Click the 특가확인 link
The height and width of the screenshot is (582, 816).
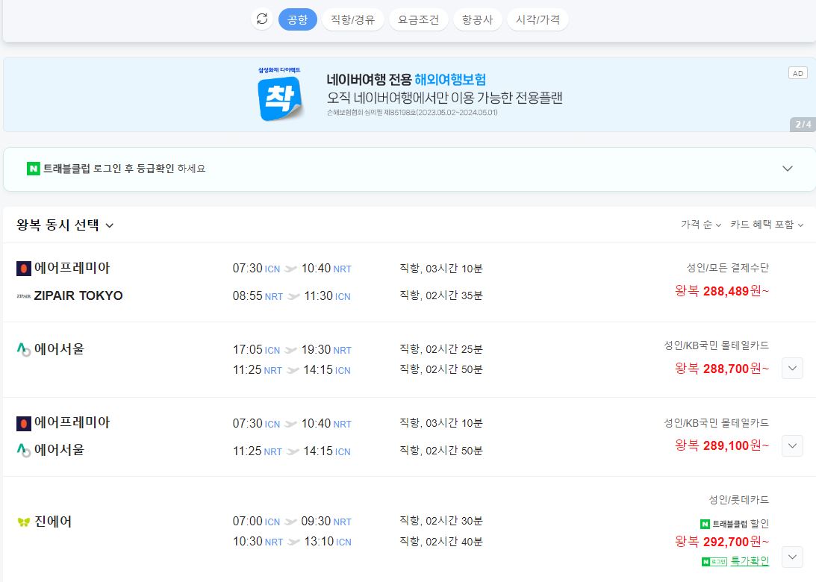click(750, 560)
